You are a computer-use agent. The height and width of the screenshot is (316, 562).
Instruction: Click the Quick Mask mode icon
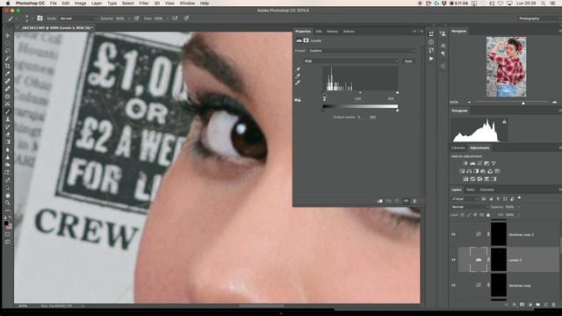(8, 234)
